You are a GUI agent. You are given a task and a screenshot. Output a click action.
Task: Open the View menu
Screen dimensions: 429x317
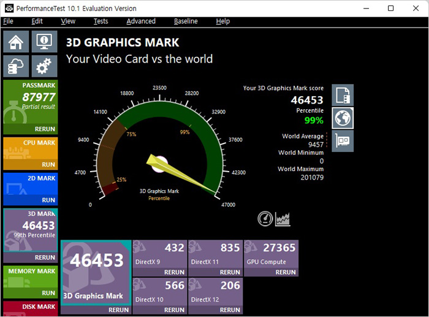pyautogui.click(x=68, y=21)
